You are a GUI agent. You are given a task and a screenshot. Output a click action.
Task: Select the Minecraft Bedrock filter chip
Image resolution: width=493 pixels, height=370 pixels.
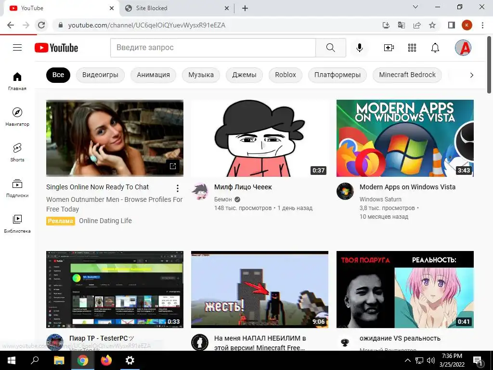point(407,75)
